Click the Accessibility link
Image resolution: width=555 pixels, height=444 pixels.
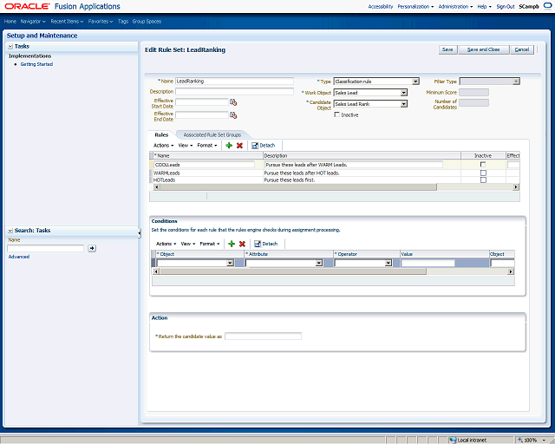click(381, 6)
